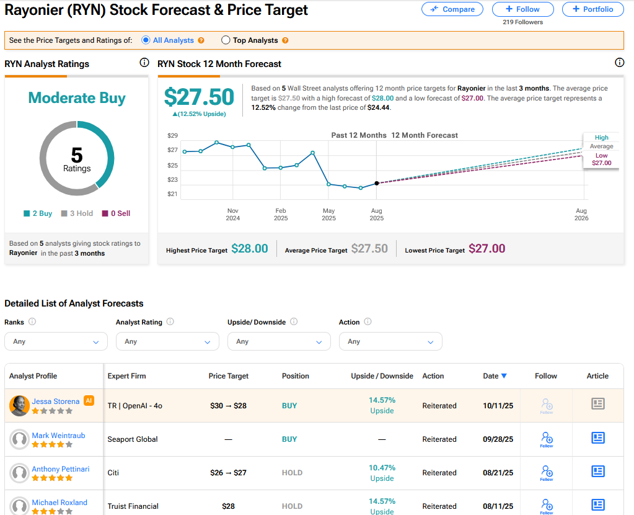
Task: Open Mark Weintraub's article icon
Action: click(597, 438)
